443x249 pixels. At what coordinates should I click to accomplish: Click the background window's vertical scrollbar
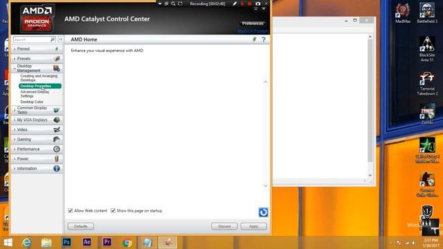point(370,101)
